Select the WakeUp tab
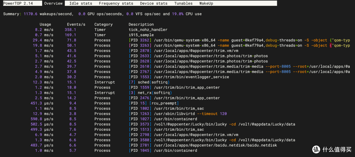Viewport: 355px width, 157px height. click(x=206, y=3)
